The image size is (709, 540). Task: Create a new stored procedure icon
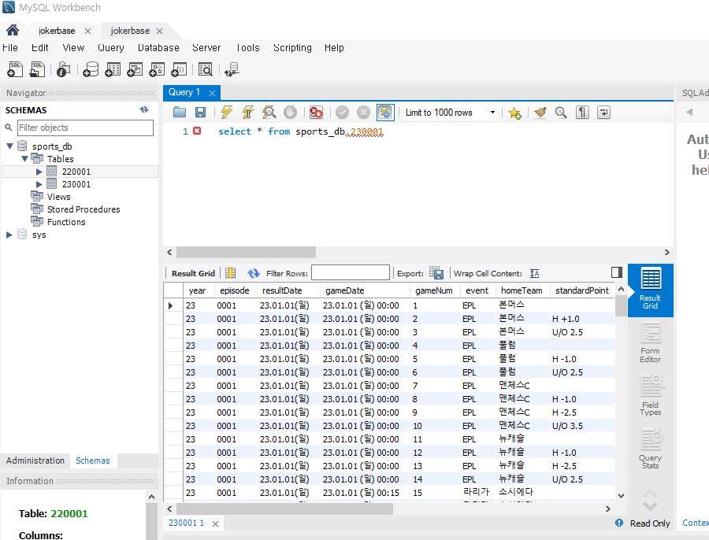click(x=157, y=69)
